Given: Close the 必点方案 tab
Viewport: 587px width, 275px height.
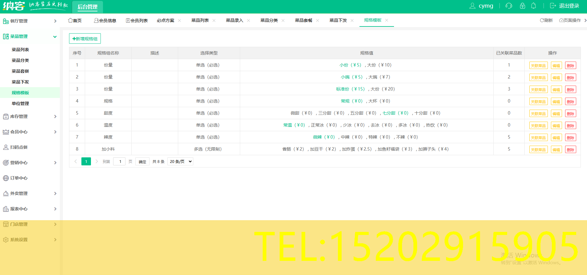Looking at the screenshot, I should (179, 20).
